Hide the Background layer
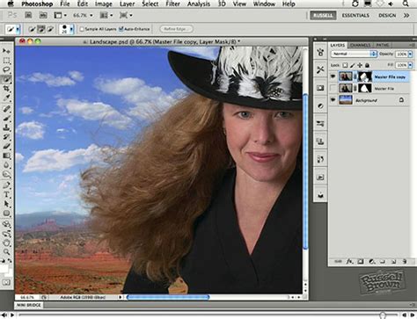This screenshot has height=319, width=417. 333,100
